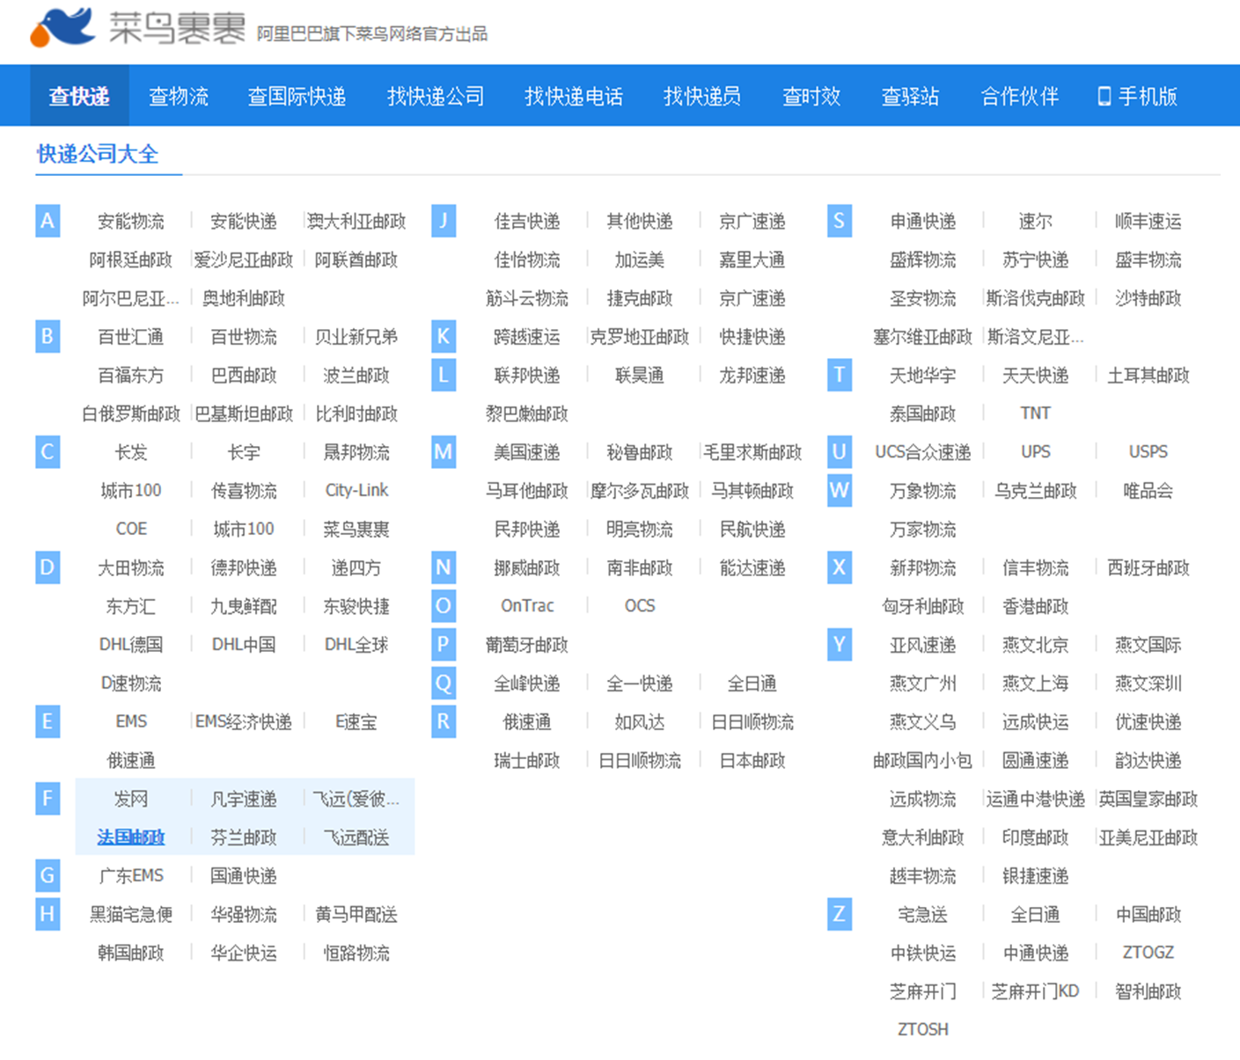Click the letter Z section badge
The height and width of the screenshot is (1060, 1240).
pyautogui.click(x=839, y=914)
